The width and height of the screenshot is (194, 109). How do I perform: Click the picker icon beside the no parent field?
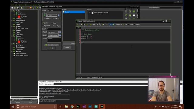coord(60,32)
